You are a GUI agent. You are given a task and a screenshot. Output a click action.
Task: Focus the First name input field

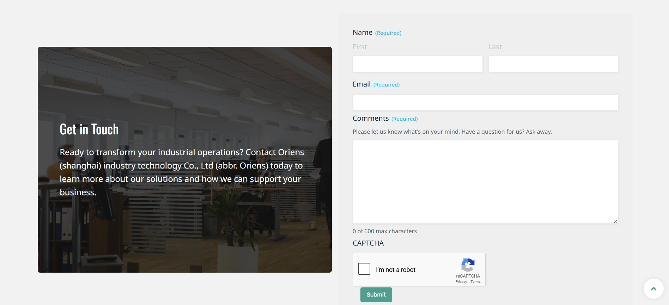(418, 64)
